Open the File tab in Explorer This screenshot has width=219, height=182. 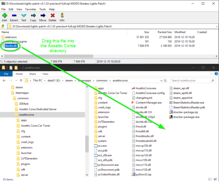tap(6, 74)
